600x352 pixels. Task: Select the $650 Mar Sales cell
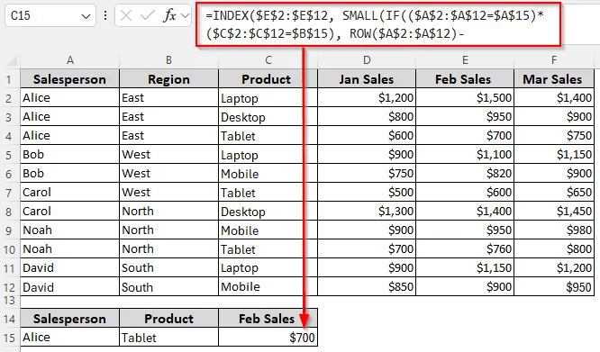(x=554, y=193)
